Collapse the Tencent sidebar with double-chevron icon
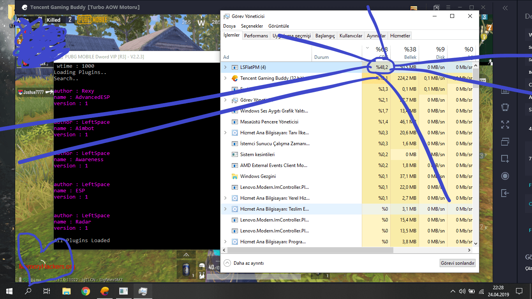This screenshot has width=532, height=299. [505, 8]
